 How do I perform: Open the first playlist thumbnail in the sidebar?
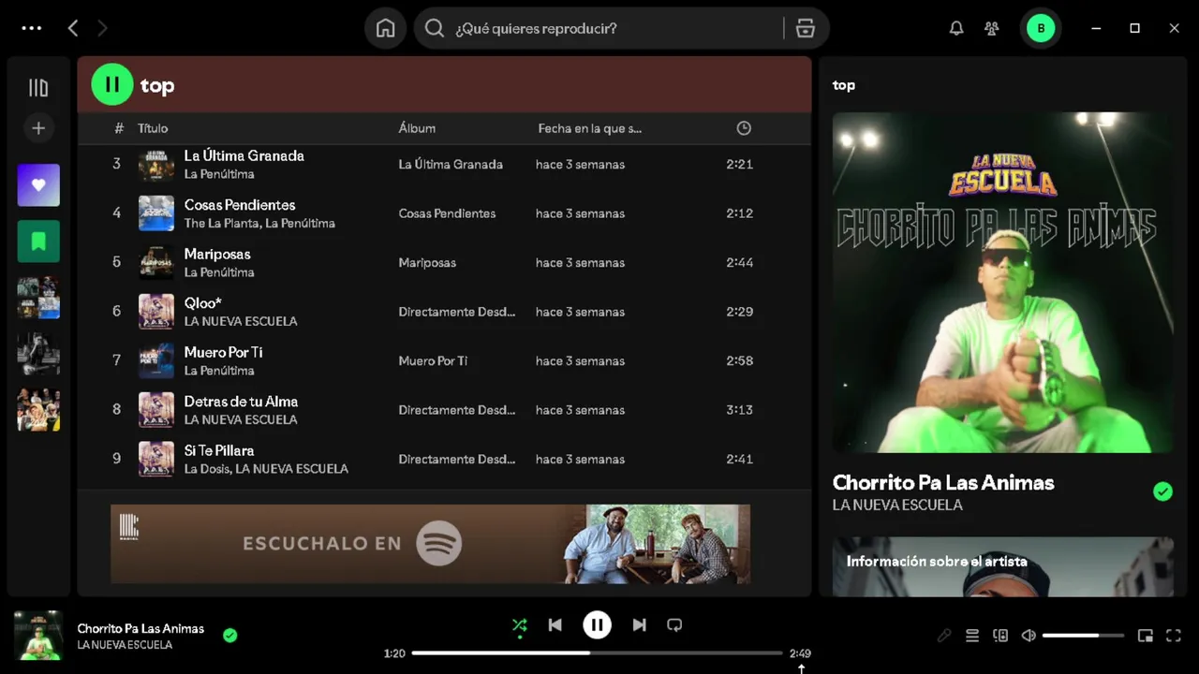point(38,298)
